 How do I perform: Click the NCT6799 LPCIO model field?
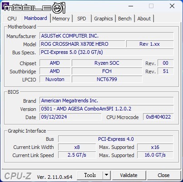tap(107, 79)
